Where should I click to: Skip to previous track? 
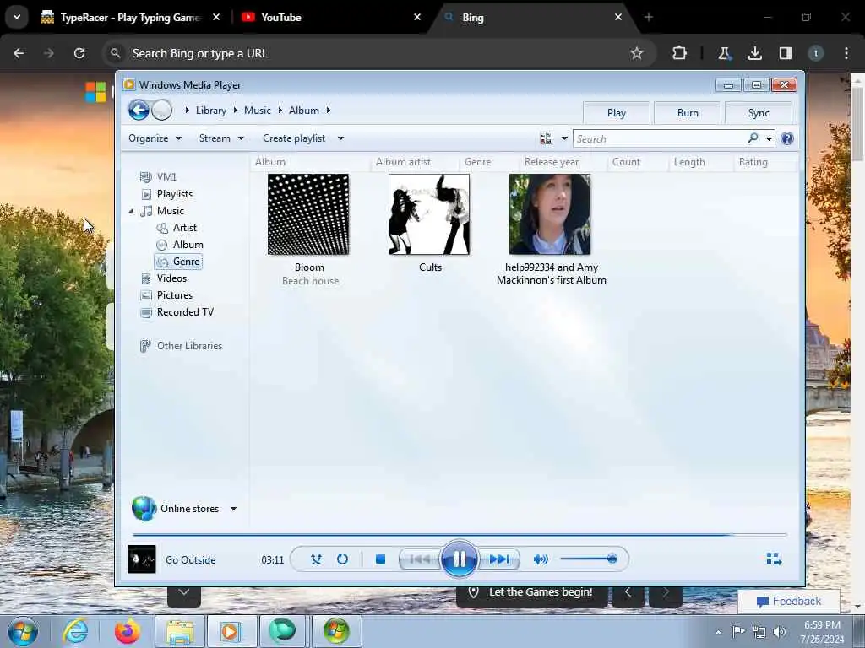point(420,559)
